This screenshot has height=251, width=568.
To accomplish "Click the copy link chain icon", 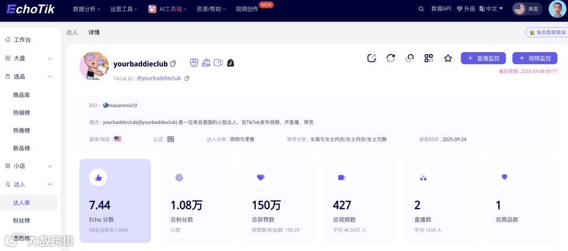I will (x=410, y=58).
